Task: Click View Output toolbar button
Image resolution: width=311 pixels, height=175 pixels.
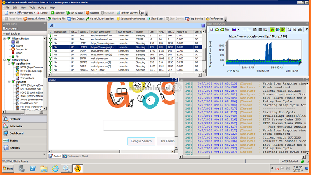Action: 76,19
